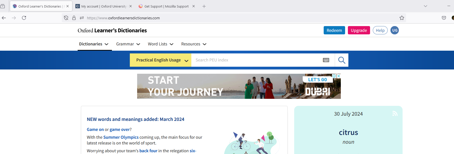Open NEW words and meanings added heading
454x154 pixels.
[x=136, y=119]
